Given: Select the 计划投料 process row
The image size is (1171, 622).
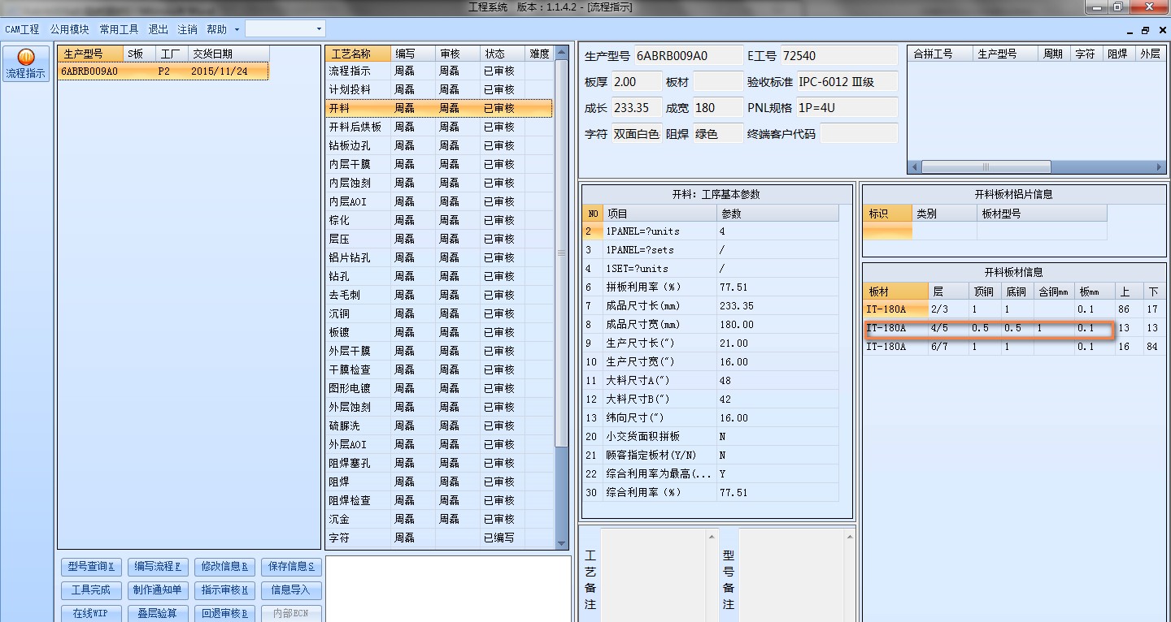Looking at the screenshot, I should coord(438,89).
